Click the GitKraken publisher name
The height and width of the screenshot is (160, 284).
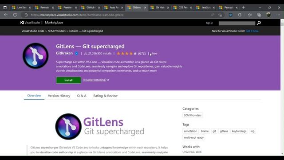64,53
